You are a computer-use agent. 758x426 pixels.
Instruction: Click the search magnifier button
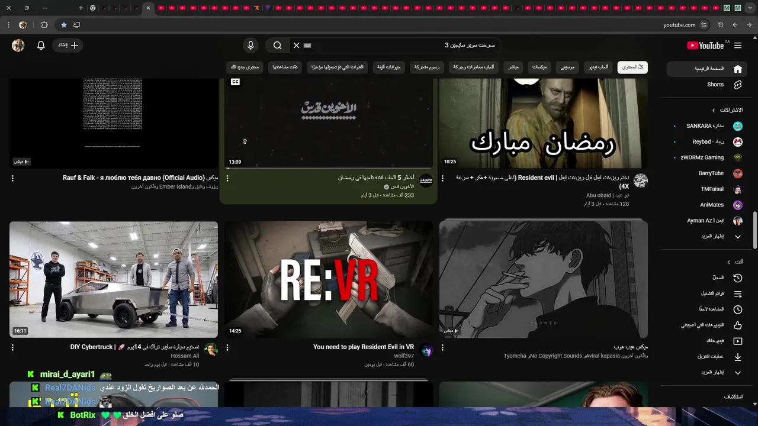(277, 46)
